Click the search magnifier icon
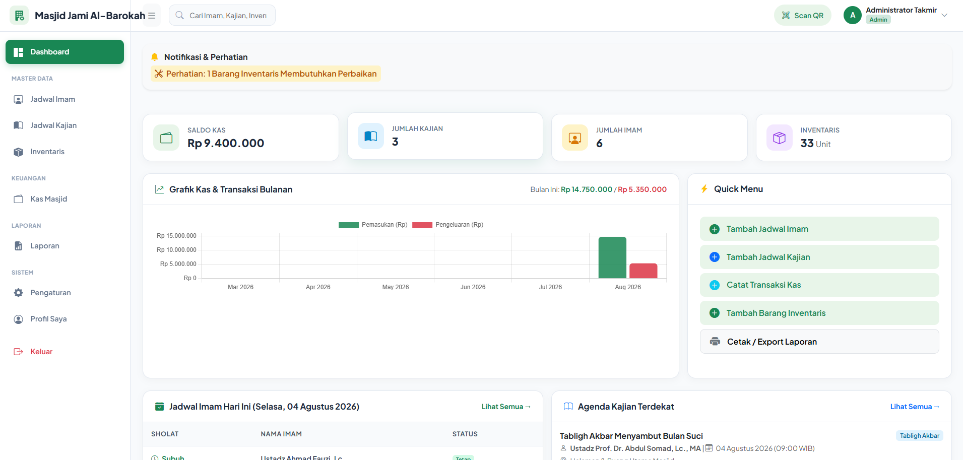The height and width of the screenshot is (460, 963). [x=179, y=15]
